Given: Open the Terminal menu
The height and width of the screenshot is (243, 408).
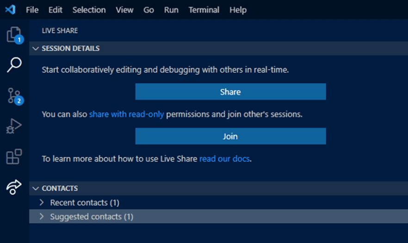Looking at the screenshot, I should [204, 10].
